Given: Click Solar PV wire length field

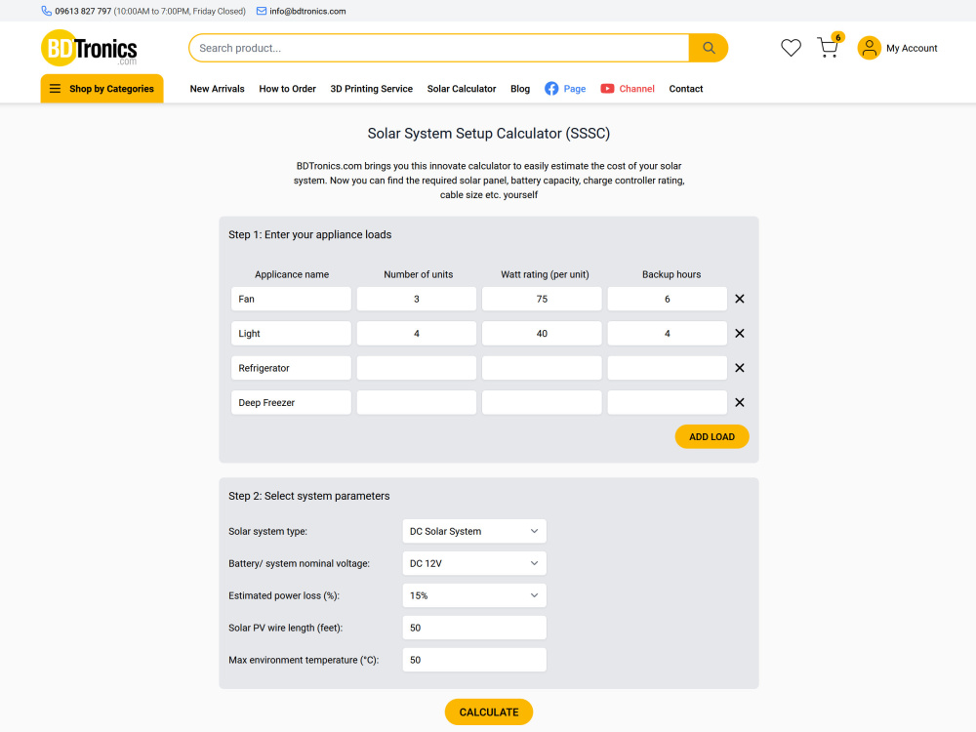Looking at the screenshot, I should pos(474,628).
